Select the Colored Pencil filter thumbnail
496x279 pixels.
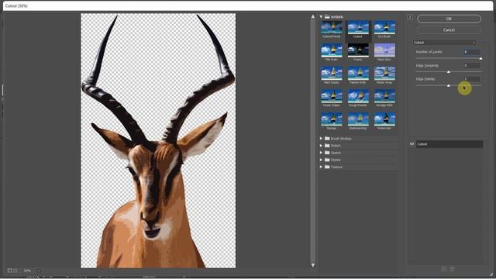point(331,28)
